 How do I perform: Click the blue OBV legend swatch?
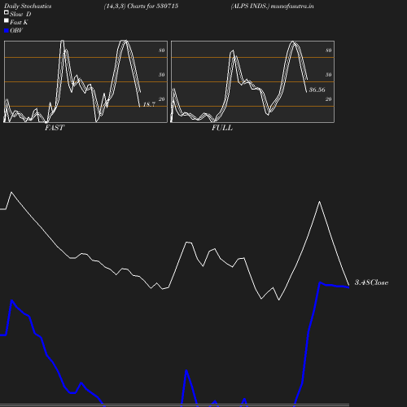point(7,31)
